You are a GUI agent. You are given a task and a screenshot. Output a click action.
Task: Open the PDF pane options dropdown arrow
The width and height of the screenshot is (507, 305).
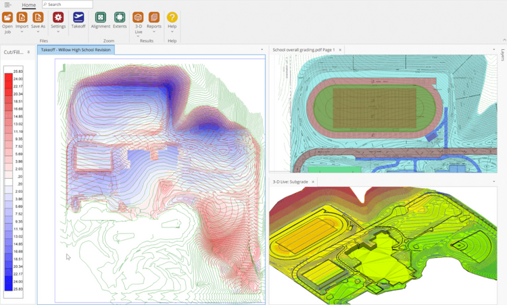(493, 50)
